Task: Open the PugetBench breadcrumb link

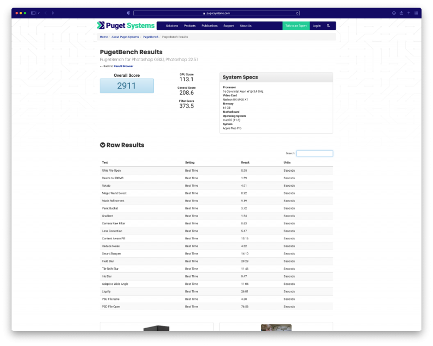Action: coord(150,37)
